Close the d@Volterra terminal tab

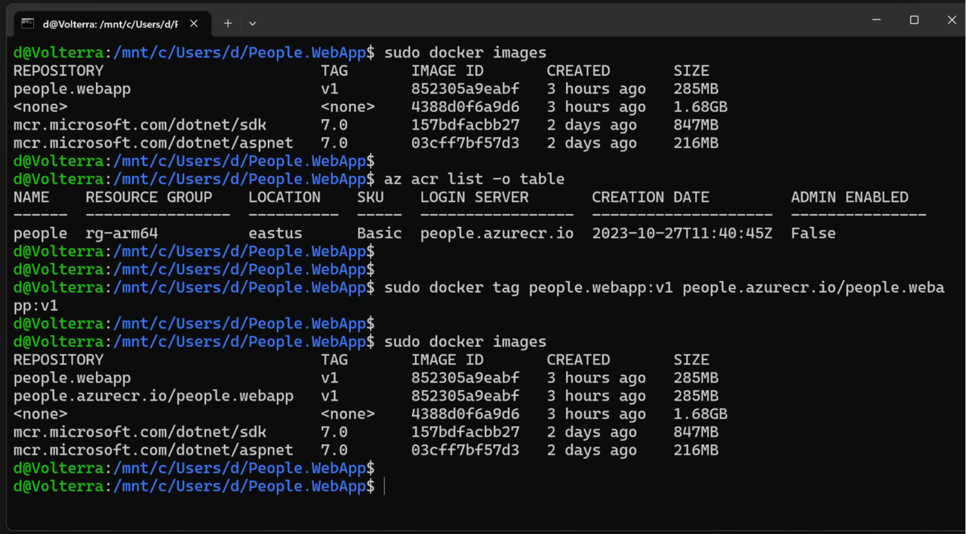point(193,23)
